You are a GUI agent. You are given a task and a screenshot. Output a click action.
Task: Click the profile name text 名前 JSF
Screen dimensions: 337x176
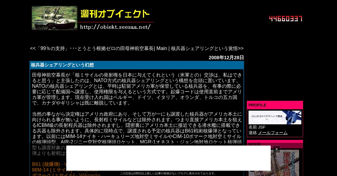click(257, 127)
